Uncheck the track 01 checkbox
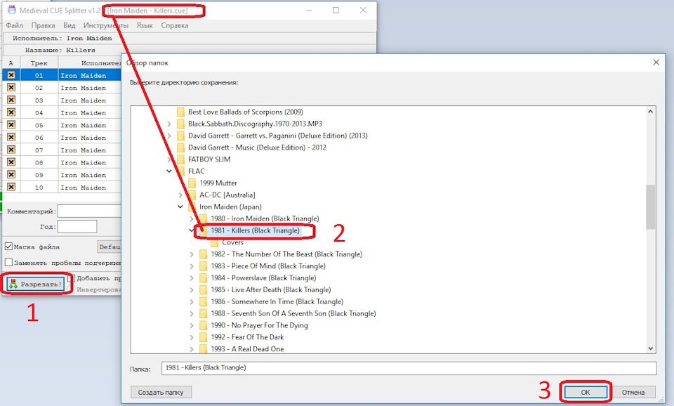 pos(11,75)
